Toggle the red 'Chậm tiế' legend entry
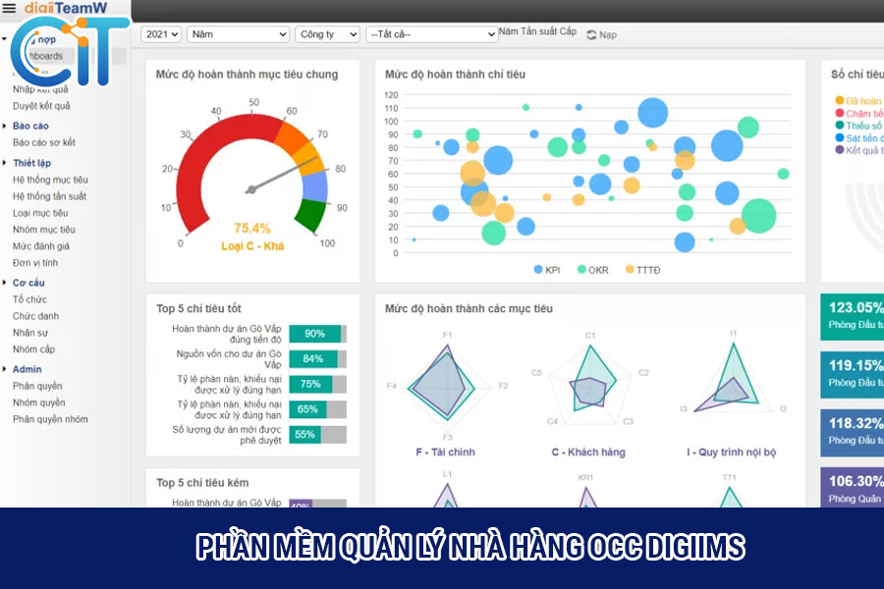Viewport: 884px width, 589px height. click(858, 113)
